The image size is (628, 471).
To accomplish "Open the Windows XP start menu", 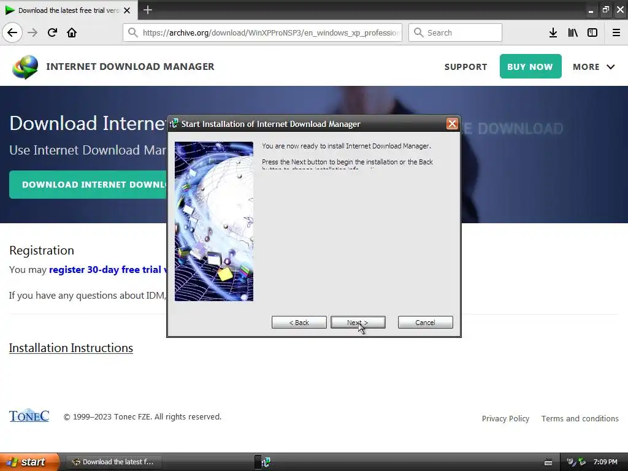I will 29,462.
